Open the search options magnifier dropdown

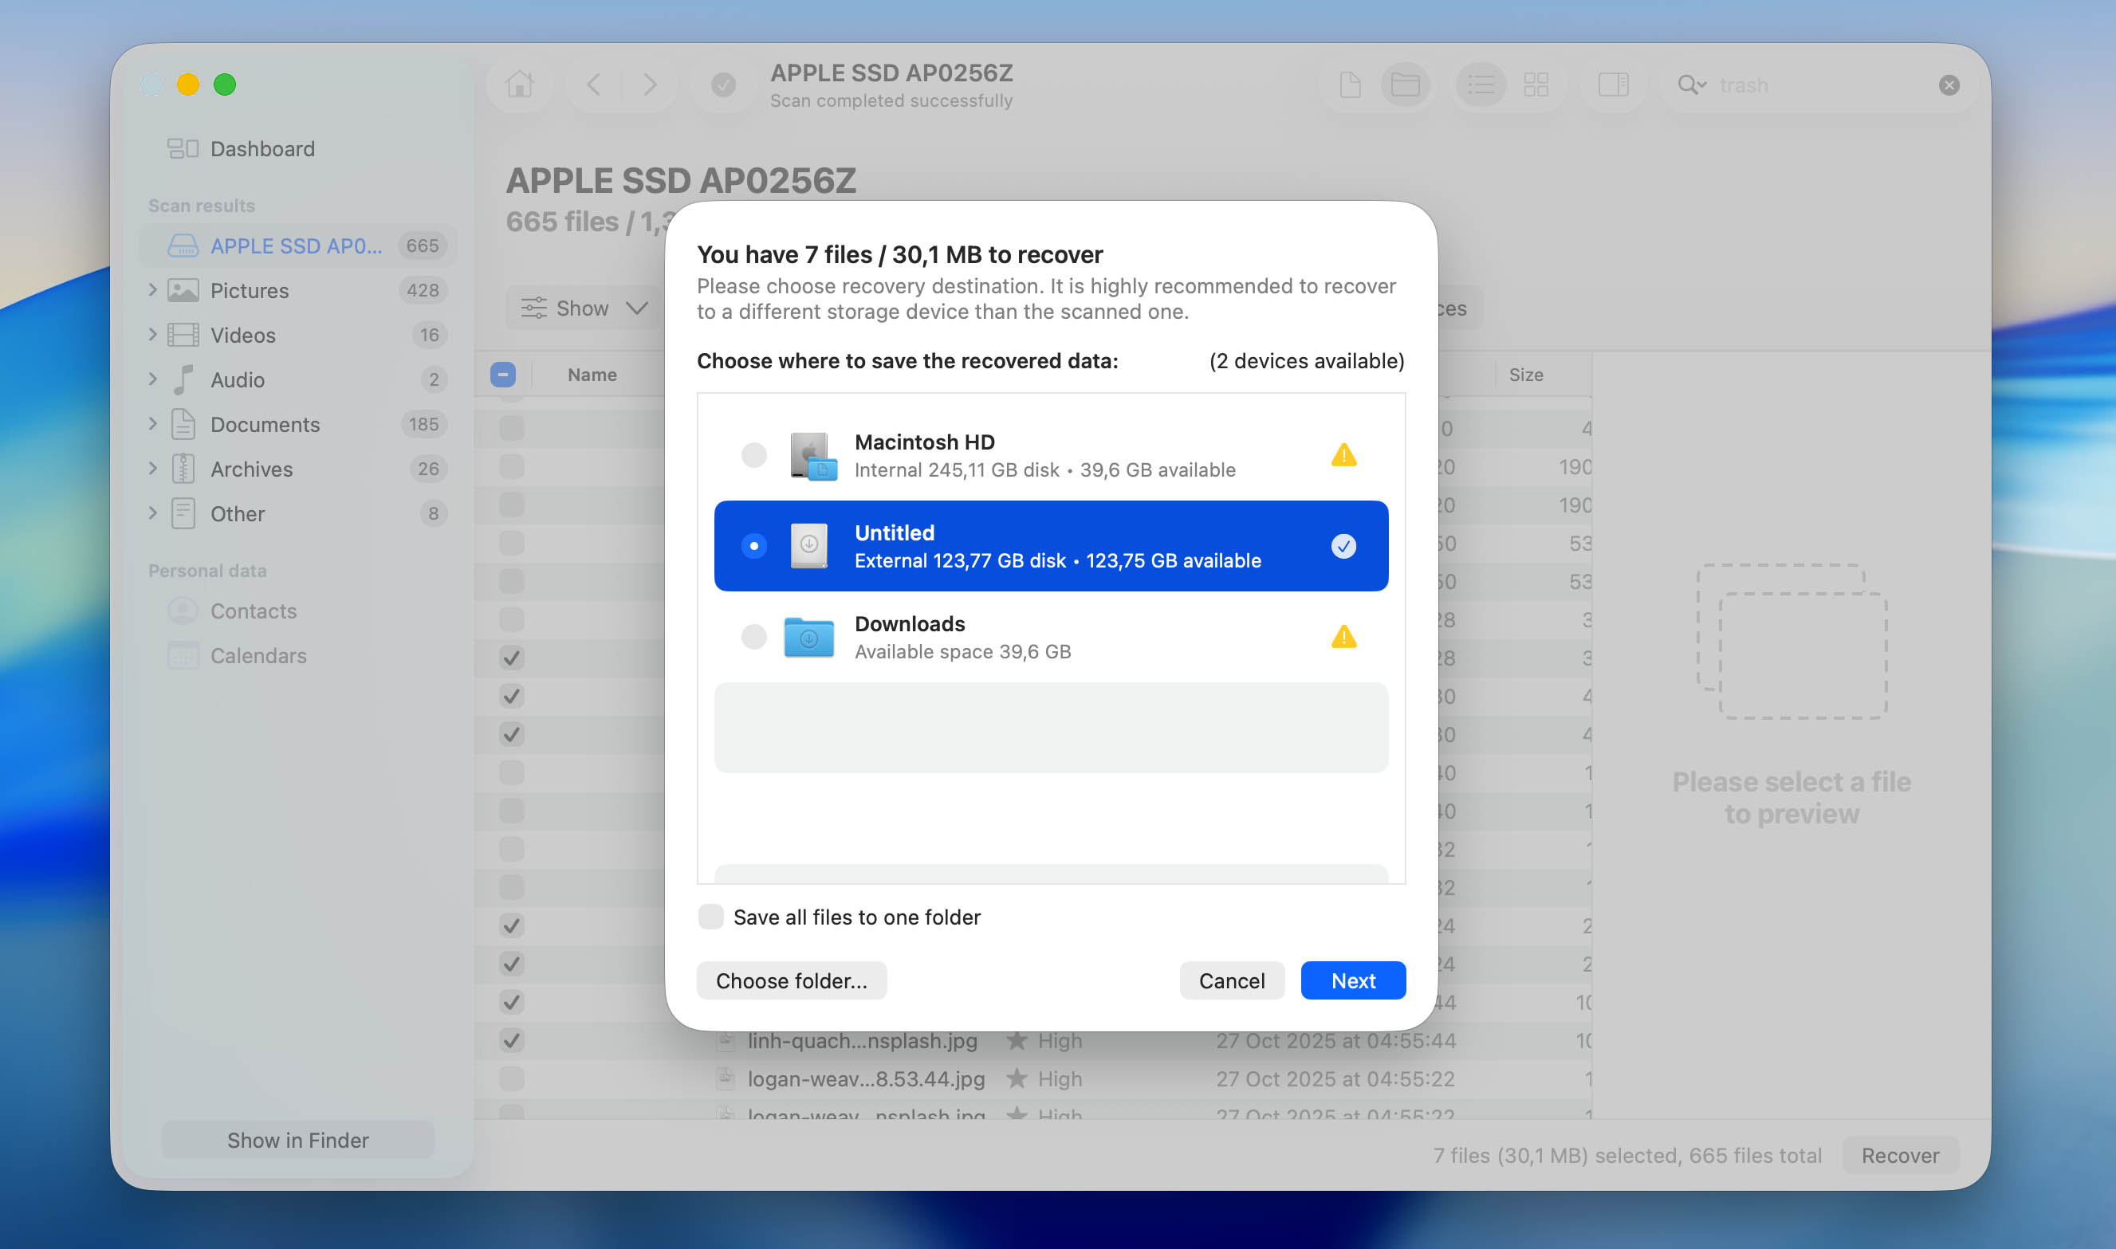(1691, 85)
